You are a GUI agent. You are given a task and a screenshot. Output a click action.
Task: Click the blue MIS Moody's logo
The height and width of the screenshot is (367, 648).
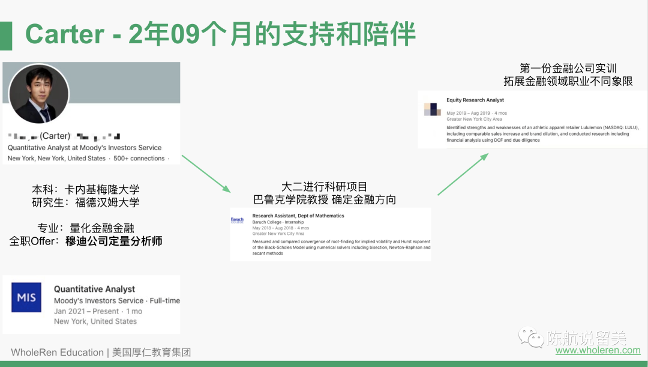point(26,297)
